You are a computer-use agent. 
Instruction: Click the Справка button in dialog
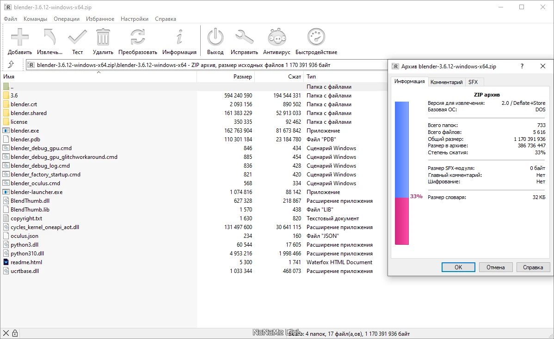[533, 267]
